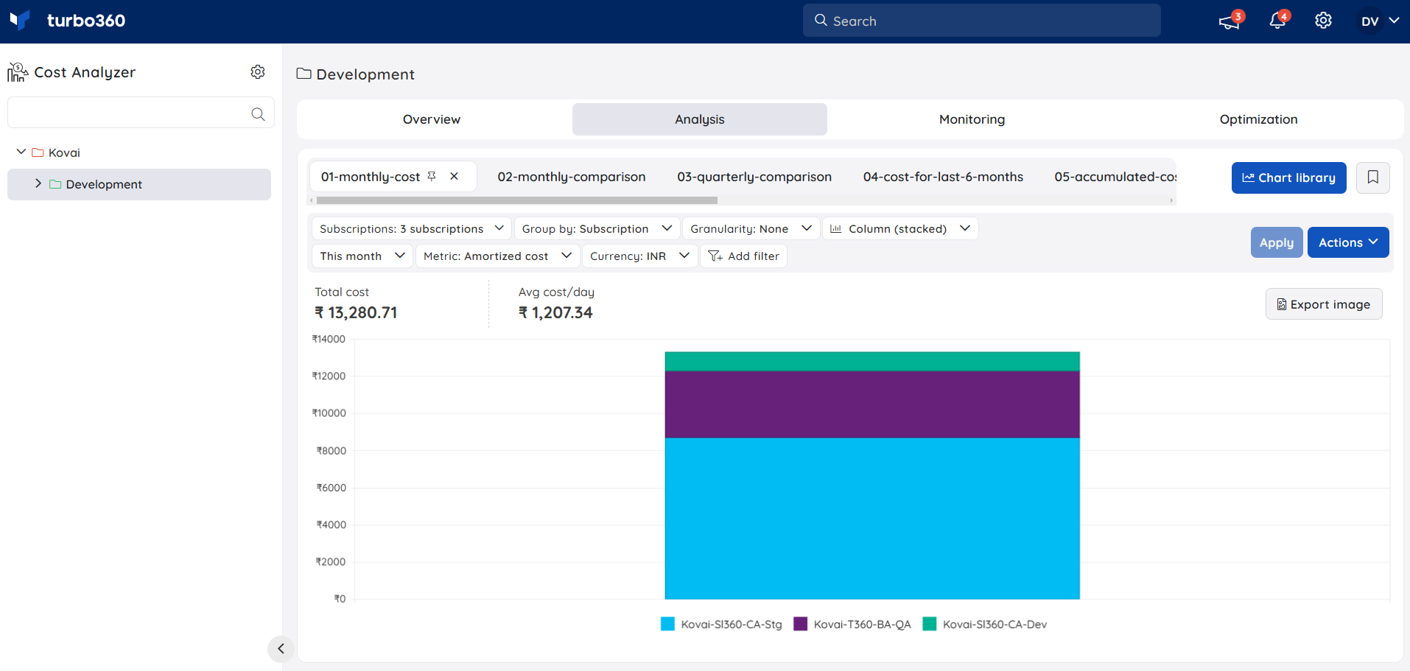Click the chart tabs horizontal scrollbar
This screenshot has height=671, width=1410.
click(x=516, y=200)
